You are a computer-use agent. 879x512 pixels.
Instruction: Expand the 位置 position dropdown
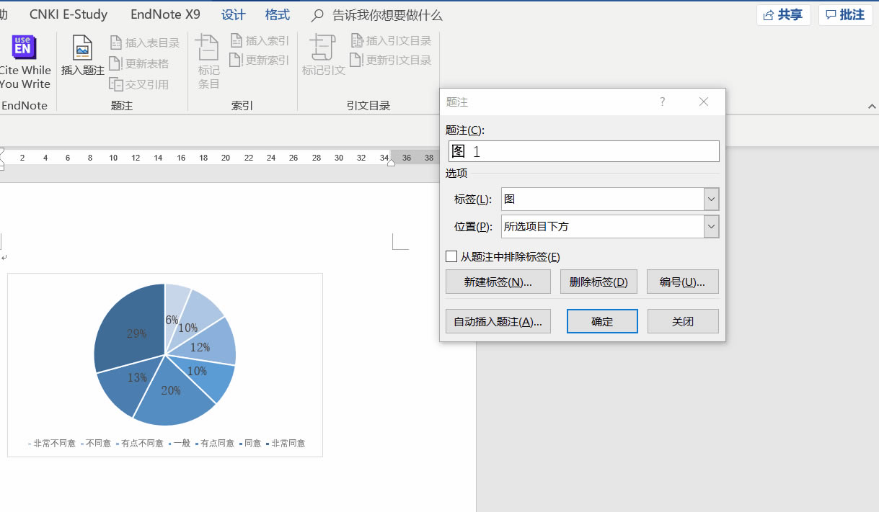[x=712, y=226]
